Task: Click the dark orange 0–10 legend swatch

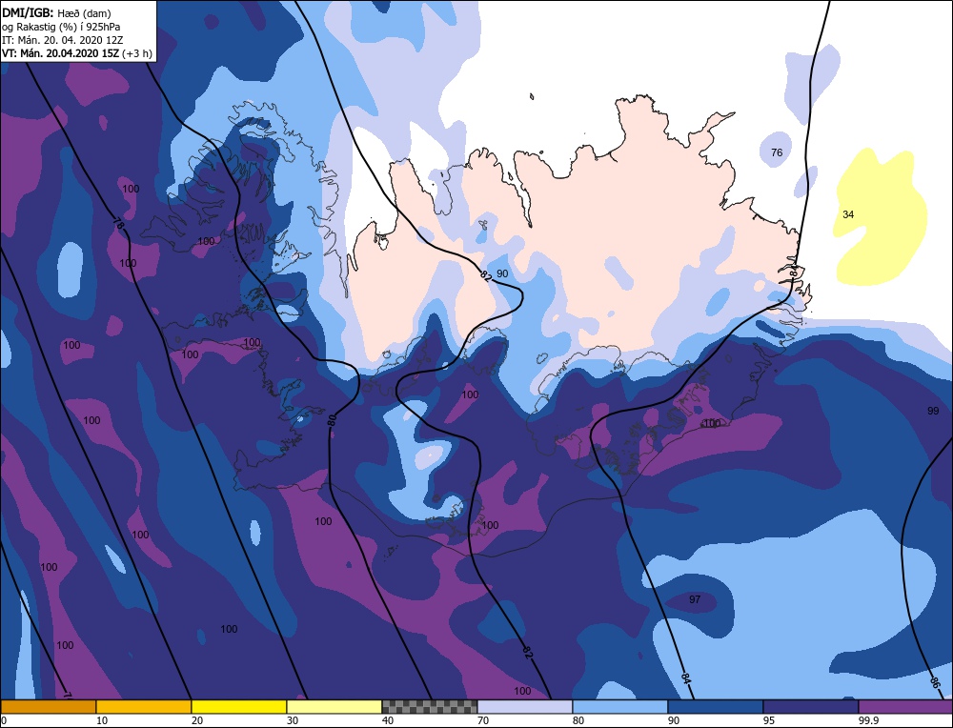Action: pos(49,707)
